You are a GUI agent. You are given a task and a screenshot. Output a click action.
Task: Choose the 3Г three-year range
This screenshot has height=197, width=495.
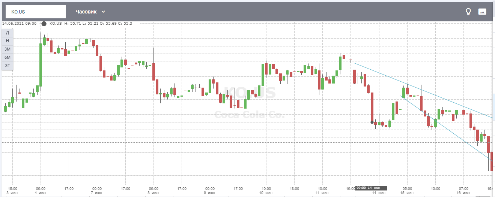8,66
